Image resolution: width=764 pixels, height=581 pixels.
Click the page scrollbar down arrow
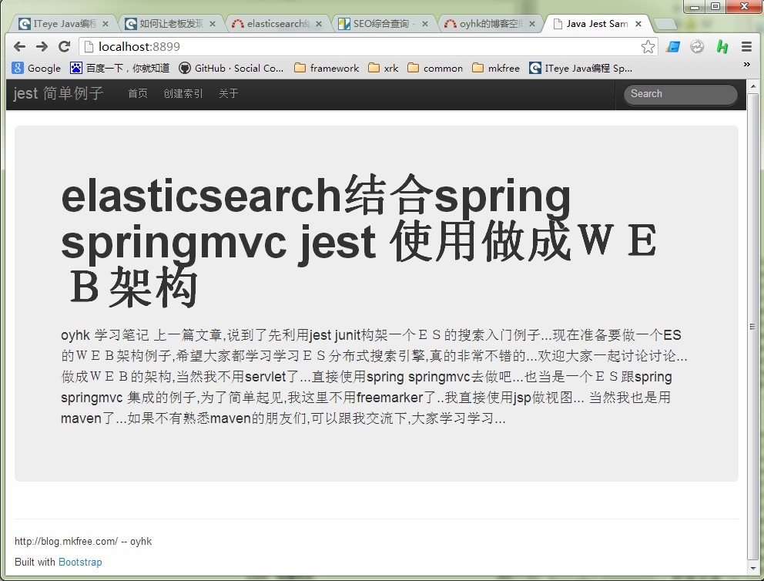click(752, 569)
